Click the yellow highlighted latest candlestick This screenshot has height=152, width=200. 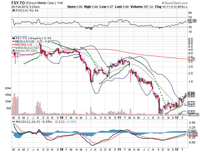[186, 96]
